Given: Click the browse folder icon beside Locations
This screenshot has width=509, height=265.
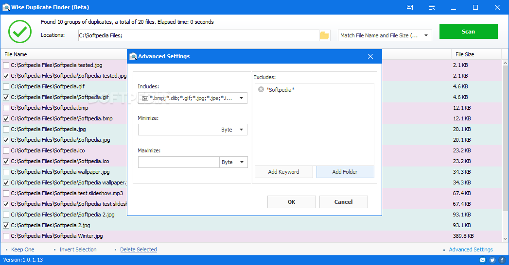Looking at the screenshot, I should tap(325, 35).
